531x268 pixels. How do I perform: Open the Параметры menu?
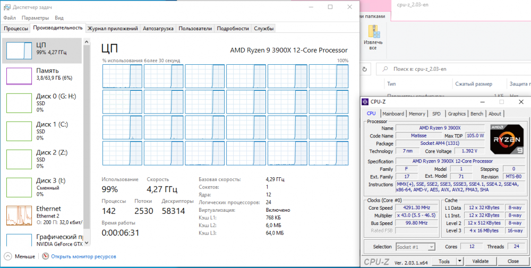pos(35,18)
